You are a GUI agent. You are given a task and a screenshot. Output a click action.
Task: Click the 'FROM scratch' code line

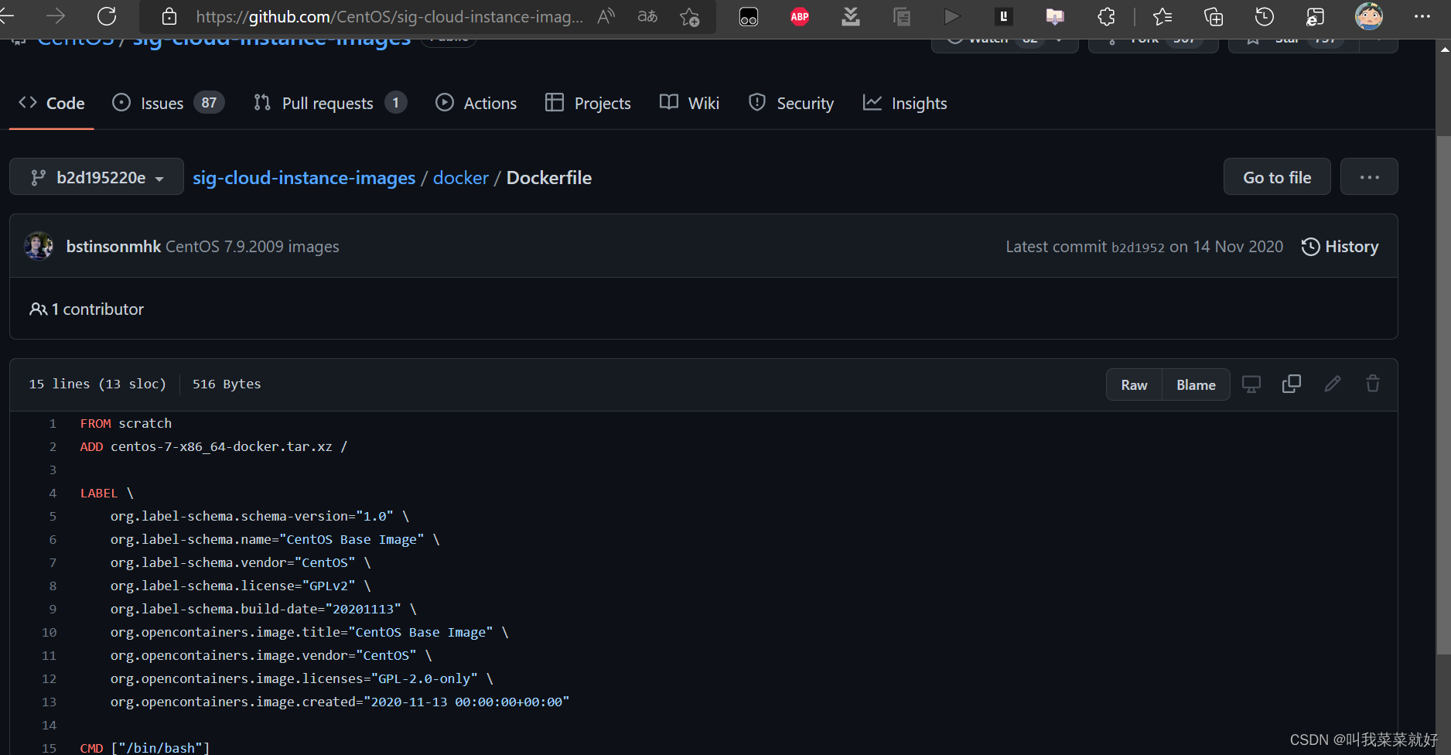tap(126, 423)
